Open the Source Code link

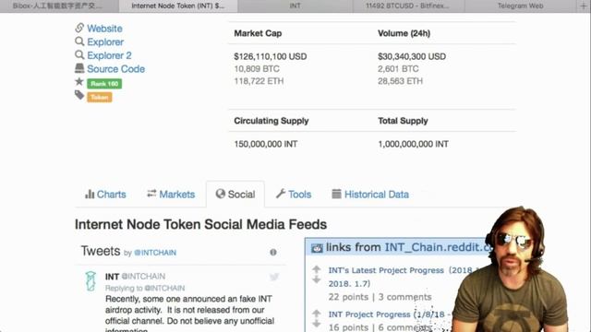pos(115,69)
